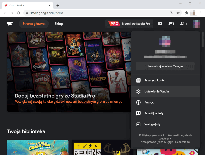Open Ustawienia Stadia from the menu
This screenshot has height=155, width=205.
pos(156,91)
